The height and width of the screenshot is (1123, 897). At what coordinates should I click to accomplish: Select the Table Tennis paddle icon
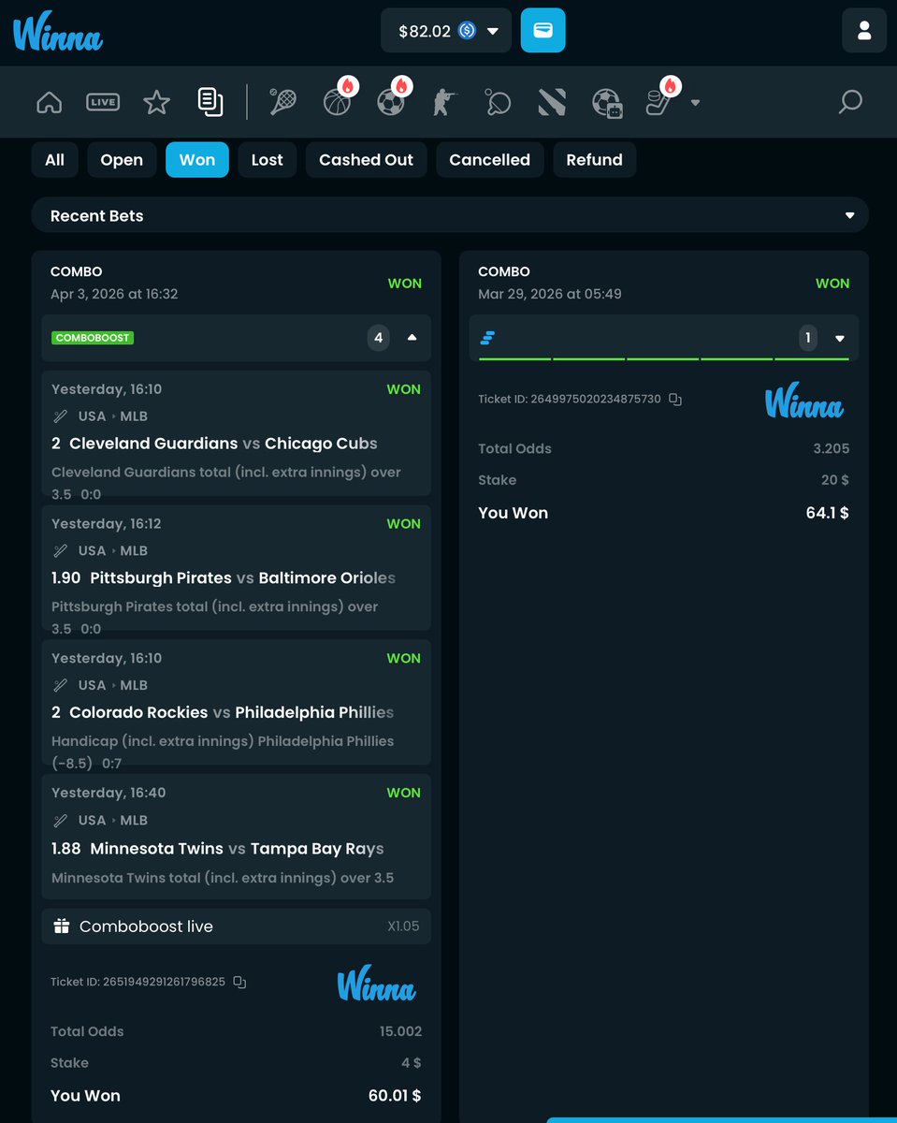[498, 102]
